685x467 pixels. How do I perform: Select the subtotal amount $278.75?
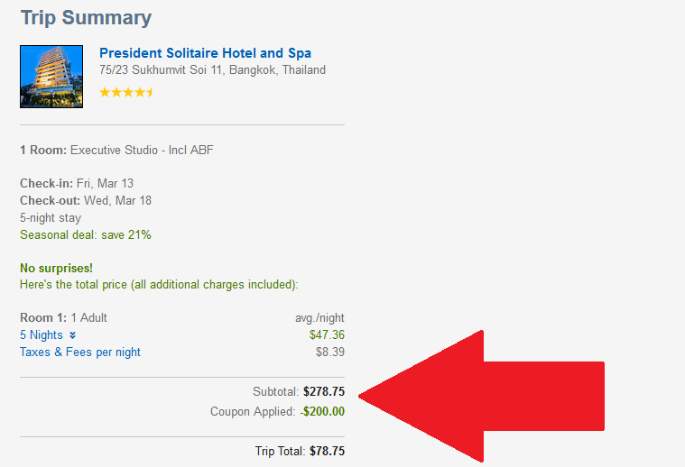(324, 391)
